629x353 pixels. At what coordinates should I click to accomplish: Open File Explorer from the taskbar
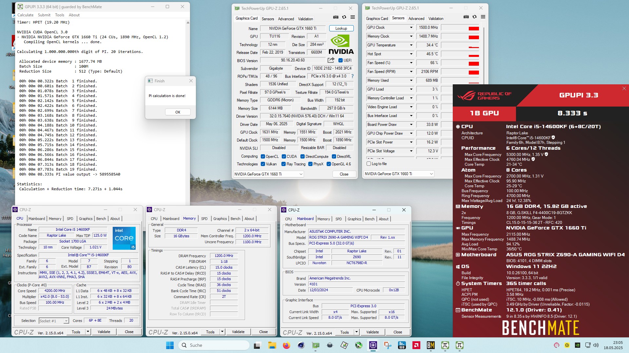pyautogui.click(x=272, y=345)
